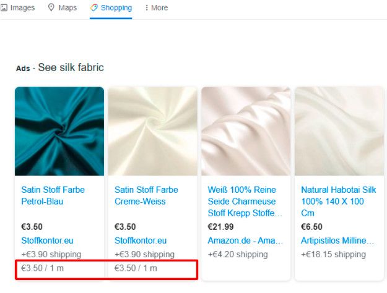This screenshot has height=293, width=387.
Task: Open the Petrol-Blau satin fabric image
Action: click(59, 131)
